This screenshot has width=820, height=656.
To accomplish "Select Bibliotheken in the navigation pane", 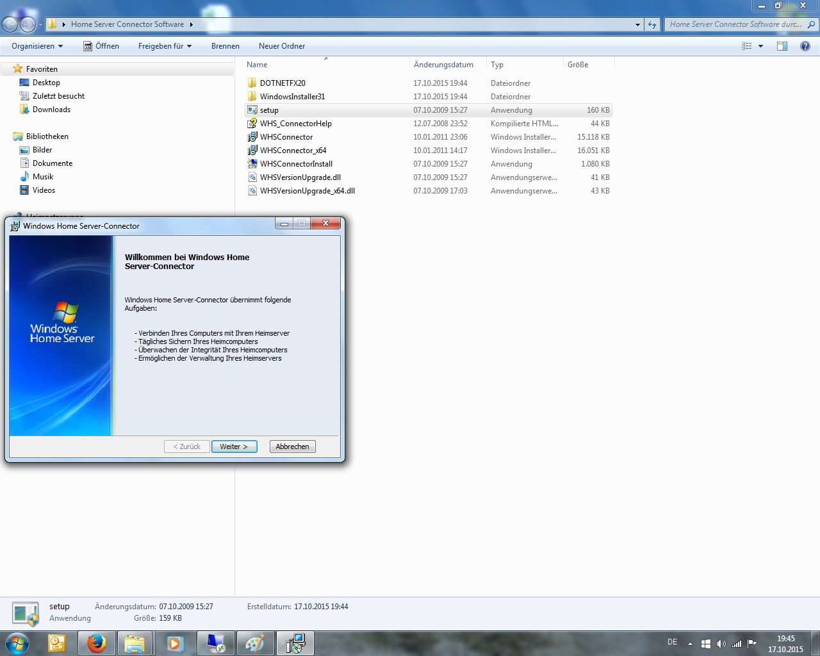I will (x=47, y=136).
